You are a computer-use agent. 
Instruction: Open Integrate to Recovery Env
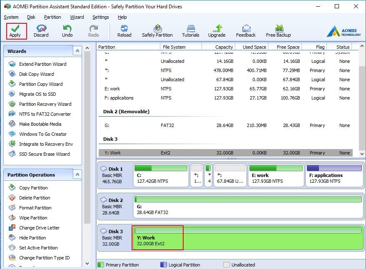coord(46,144)
